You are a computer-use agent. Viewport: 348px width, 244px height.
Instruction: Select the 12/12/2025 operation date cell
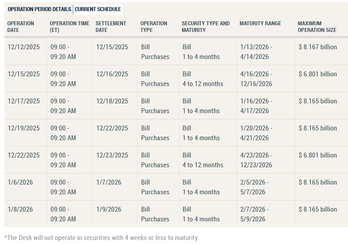[24, 47]
